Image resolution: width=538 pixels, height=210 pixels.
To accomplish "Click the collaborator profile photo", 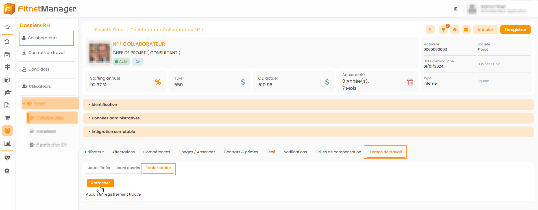I will tap(99, 53).
